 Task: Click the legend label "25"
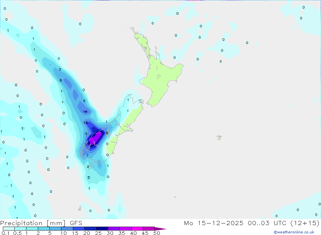coord(98,233)
